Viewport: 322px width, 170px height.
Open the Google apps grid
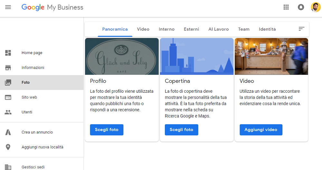[x=286, y=7]
